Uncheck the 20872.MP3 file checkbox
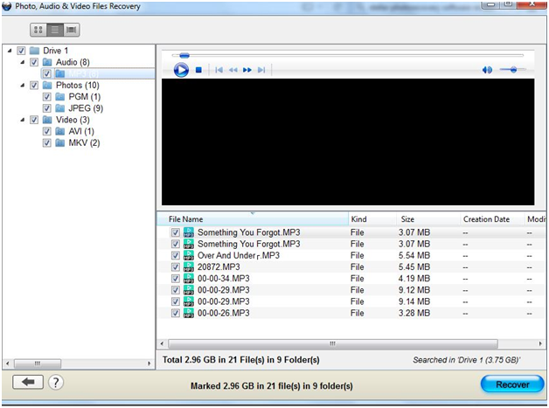The image size is (549, 408). 176,266
